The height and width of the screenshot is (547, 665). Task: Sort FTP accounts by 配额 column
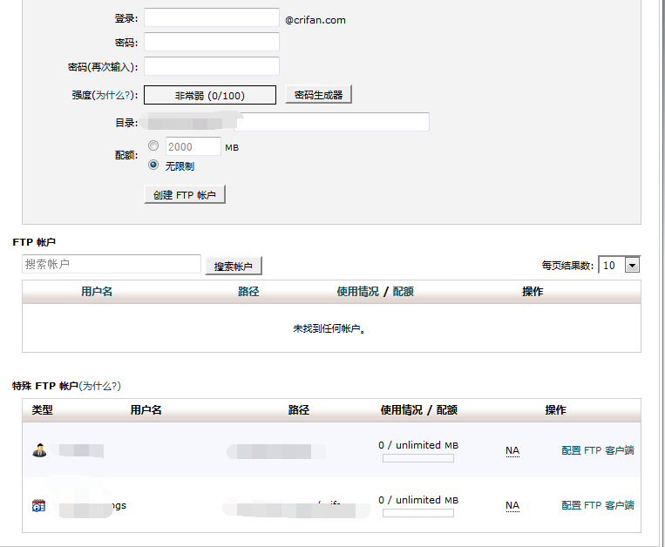click(x=403, y=292)
